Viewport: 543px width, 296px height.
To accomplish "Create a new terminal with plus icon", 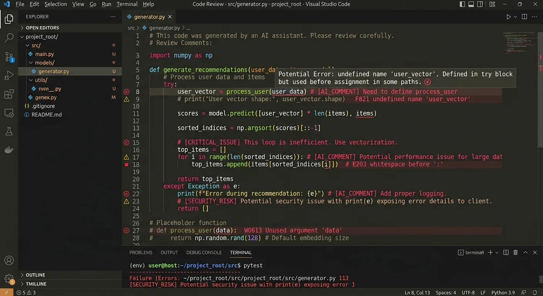I will [x=491, y=252].
